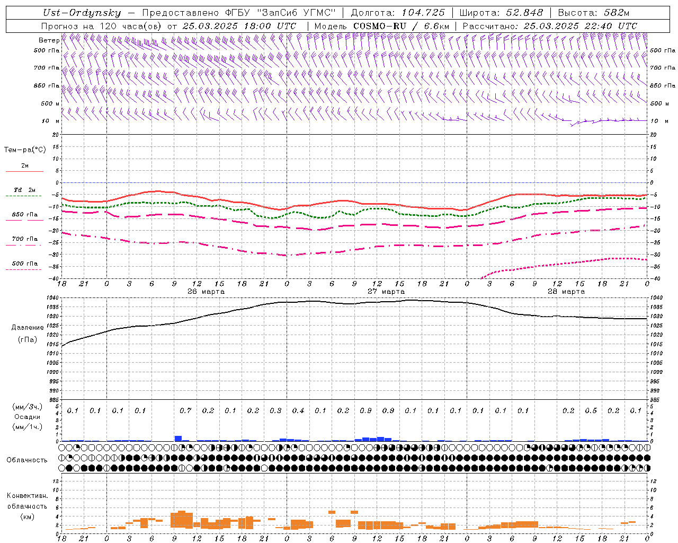Select the elevation text Высота: 582м
The height and width of the screenshot is (543, 678).
coord(593,13)
